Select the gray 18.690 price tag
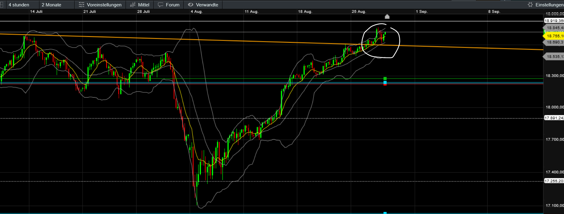The width and height of the screenshot is (564, 214). click(554, 42)
